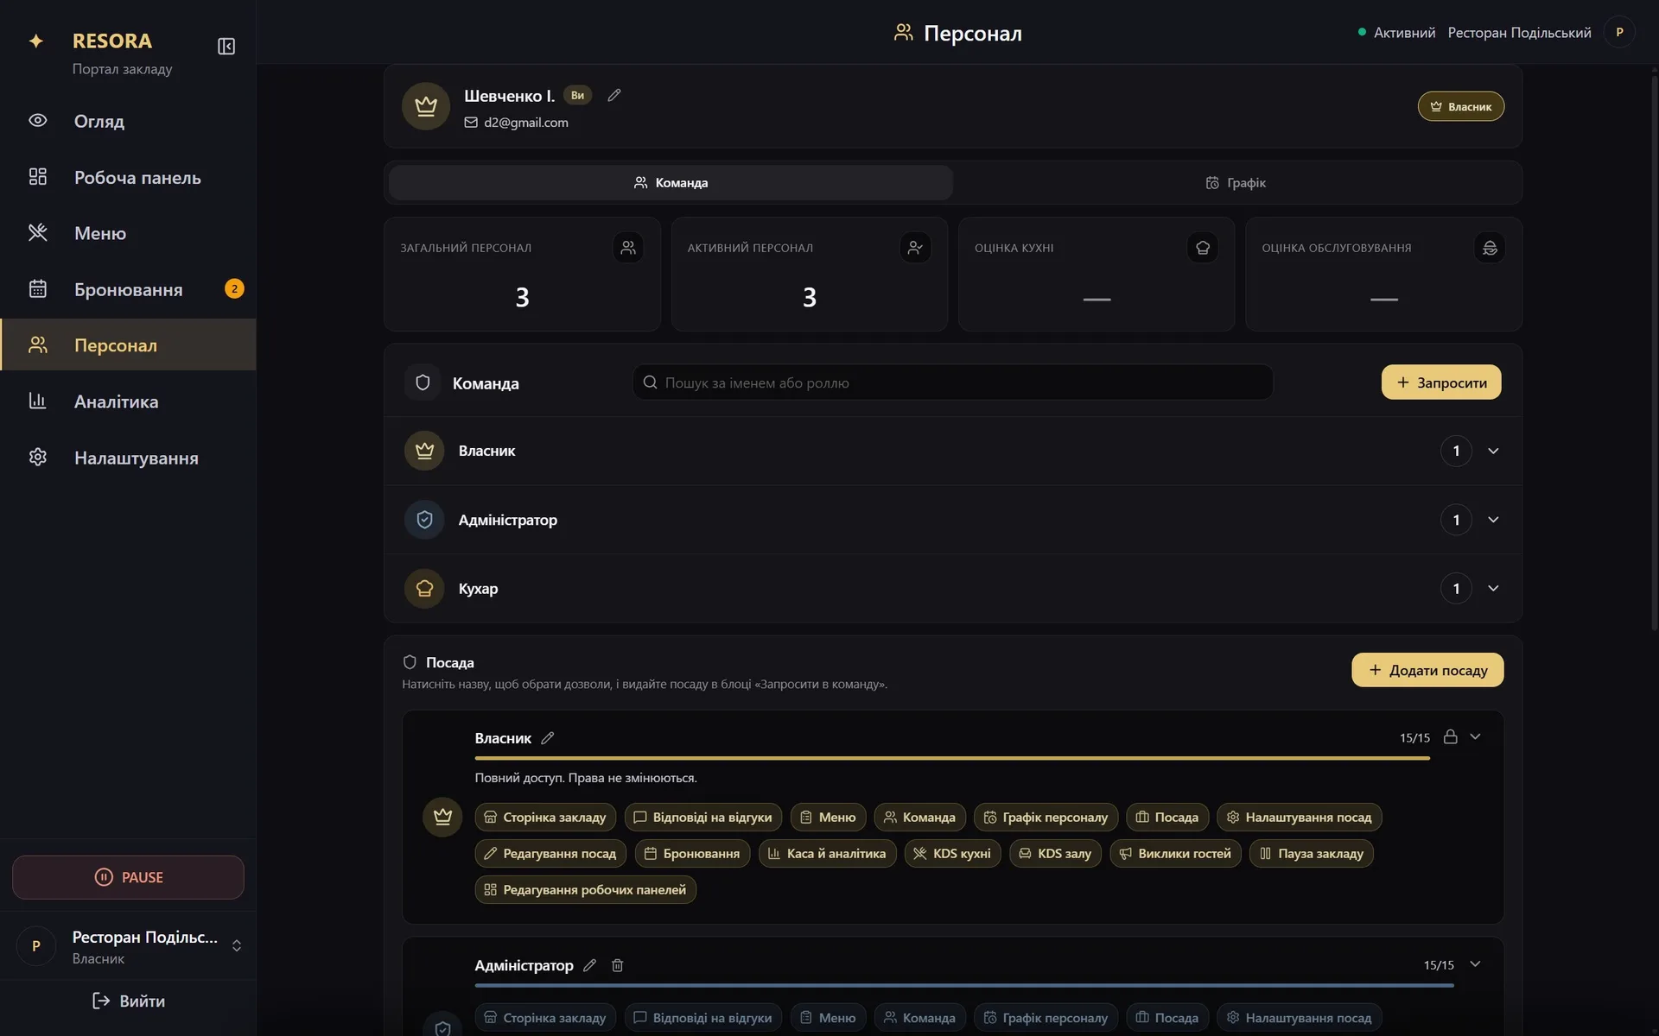Collapse the Власник position permissions chevron

pos(1476,736)
